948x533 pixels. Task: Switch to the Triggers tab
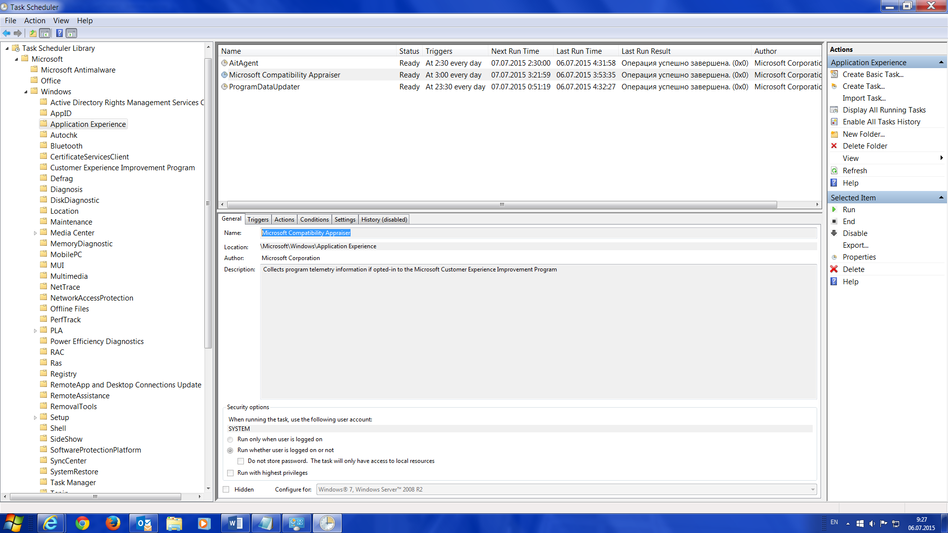[x=258, y=219]
